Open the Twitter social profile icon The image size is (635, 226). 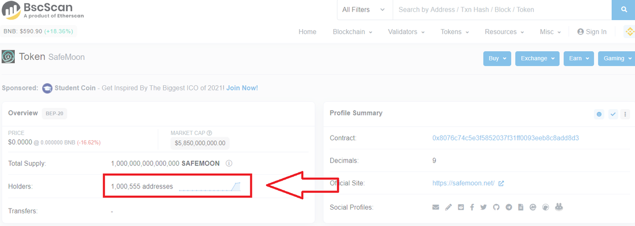pyautogui.click(x=484, y=207)
